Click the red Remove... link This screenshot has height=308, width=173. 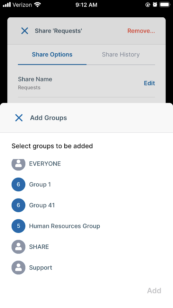[x=141, y=31]
